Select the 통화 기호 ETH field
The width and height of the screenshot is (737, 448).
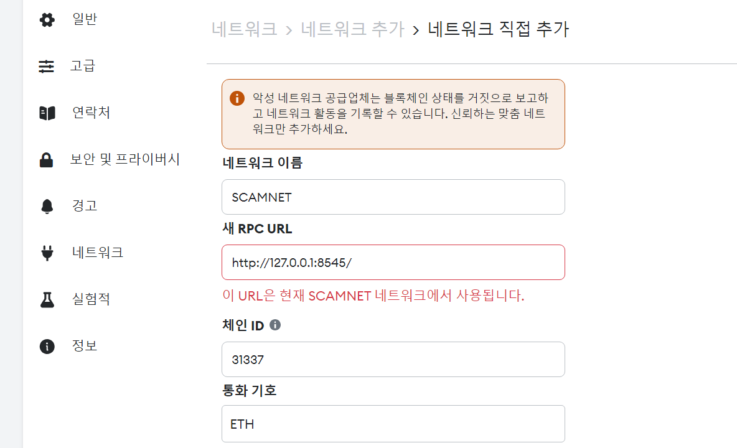coord(393,424)
